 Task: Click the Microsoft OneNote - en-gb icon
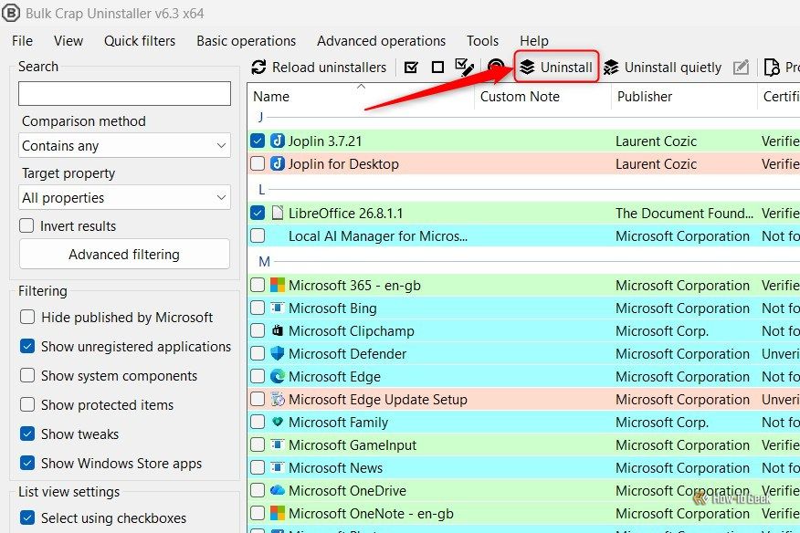pyautogui.click(x=278, y=513)
